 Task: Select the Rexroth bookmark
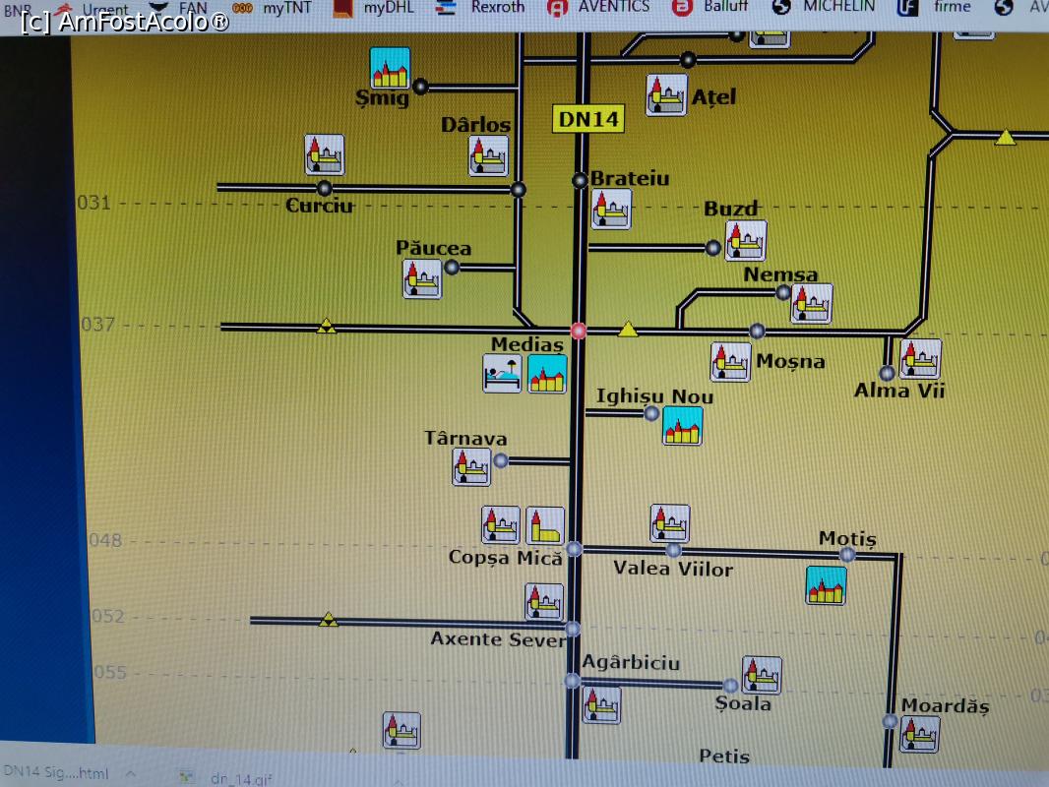point(497,8)
